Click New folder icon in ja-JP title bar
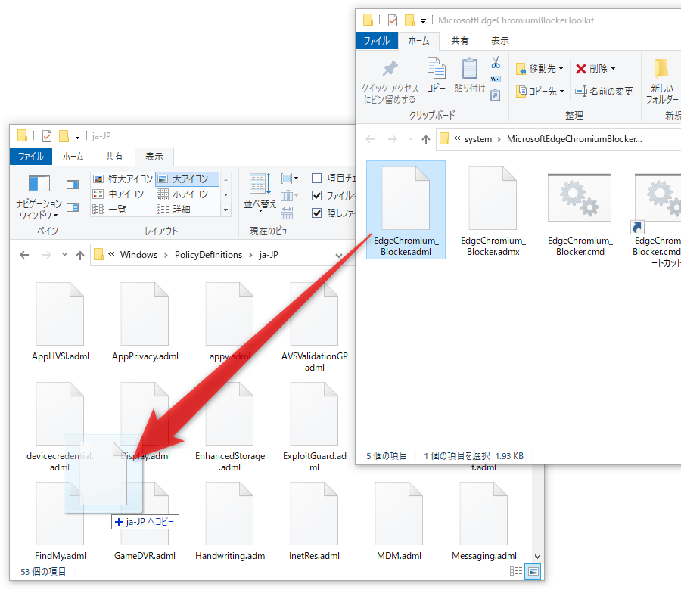 [x=64, y=136]
